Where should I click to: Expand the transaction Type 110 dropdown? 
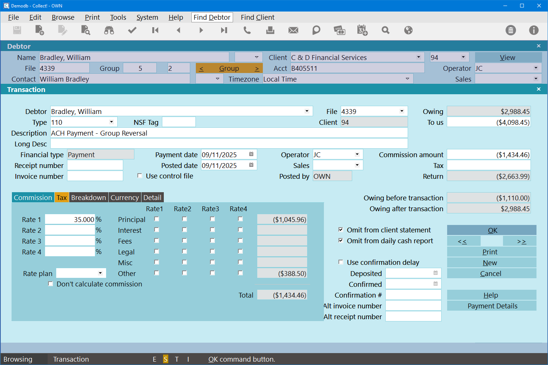(111, 122)
